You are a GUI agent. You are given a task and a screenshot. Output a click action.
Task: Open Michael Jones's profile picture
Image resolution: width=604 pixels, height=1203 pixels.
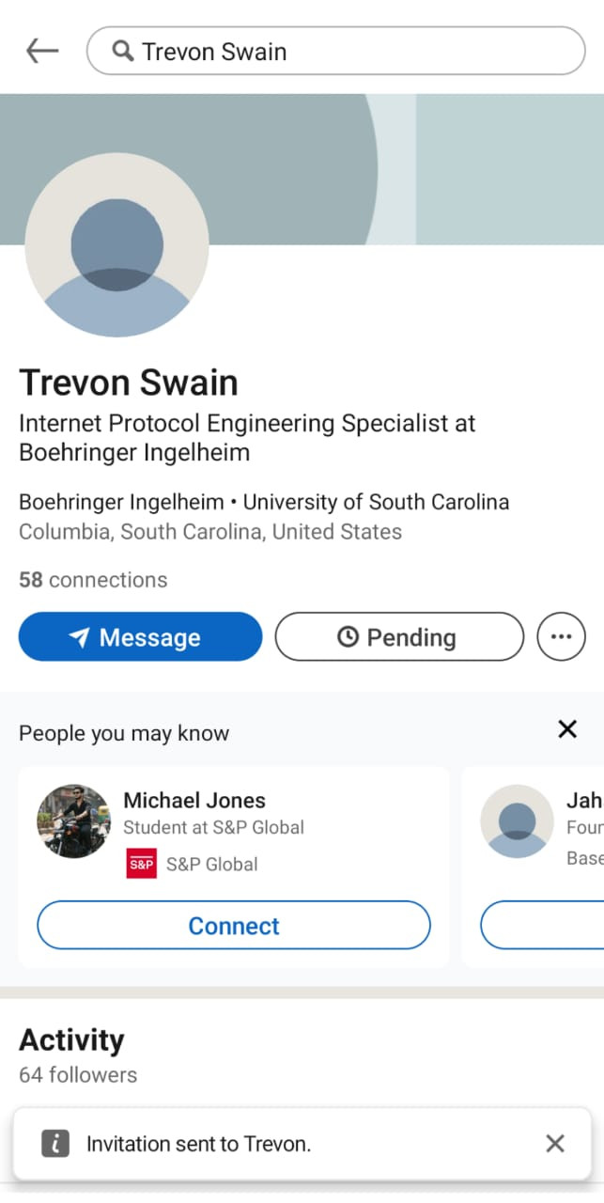[74, 821]
